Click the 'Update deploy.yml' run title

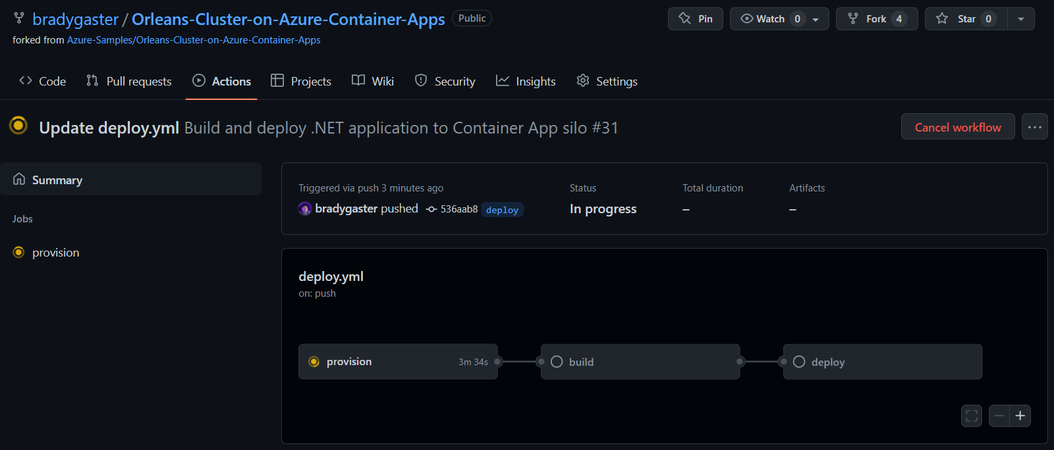click(x=109, y=128)
